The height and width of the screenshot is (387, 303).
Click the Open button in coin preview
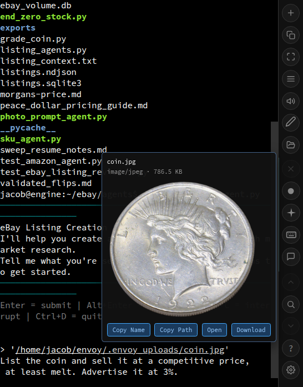tap(214, 330)
